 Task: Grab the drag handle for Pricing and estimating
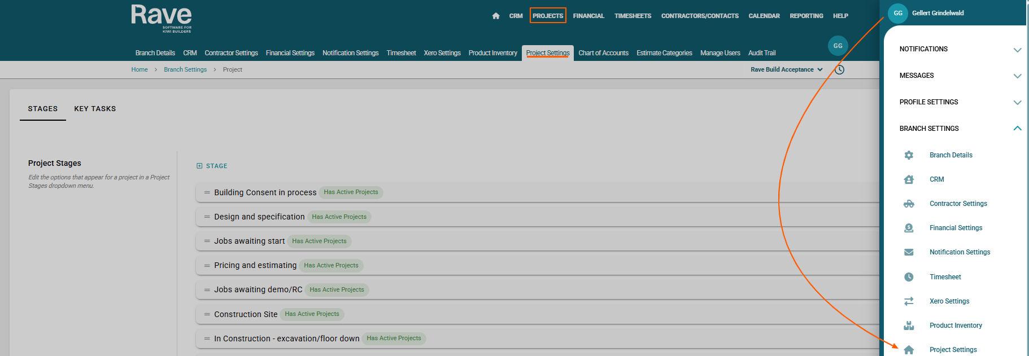[x=207, y=265]
